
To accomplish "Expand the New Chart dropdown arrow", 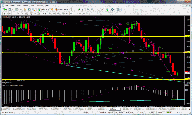I will pyautogui.click(x=7, y=9).
